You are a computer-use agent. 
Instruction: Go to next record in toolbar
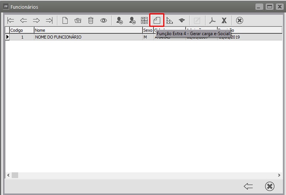(36, 20)
